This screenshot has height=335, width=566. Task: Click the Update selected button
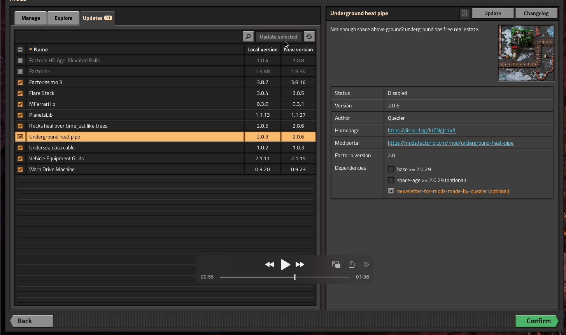click(279, 37)
